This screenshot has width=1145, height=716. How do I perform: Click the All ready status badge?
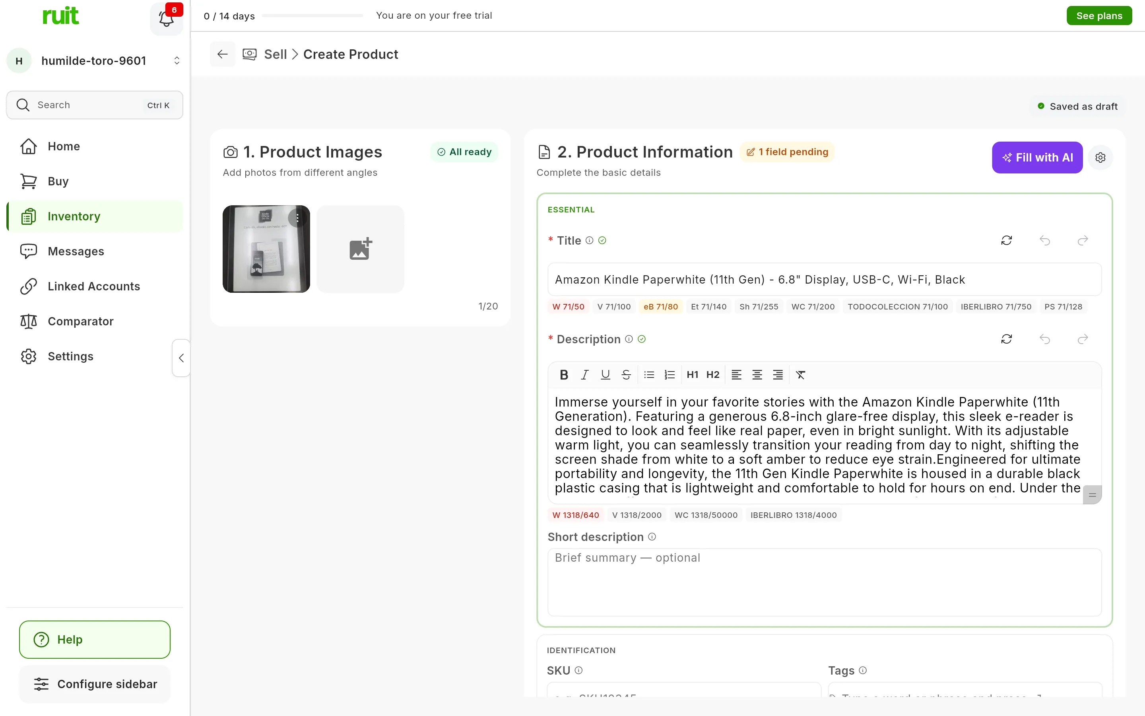tap(464, 152)
